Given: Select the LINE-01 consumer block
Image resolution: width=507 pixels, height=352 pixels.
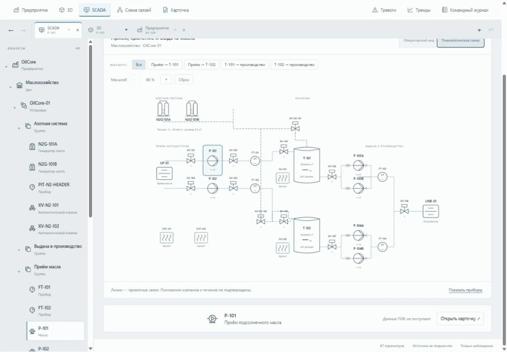Looking at the screenshot, I should point(431,212).
